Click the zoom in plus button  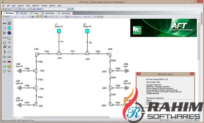(x=186, y=120)
